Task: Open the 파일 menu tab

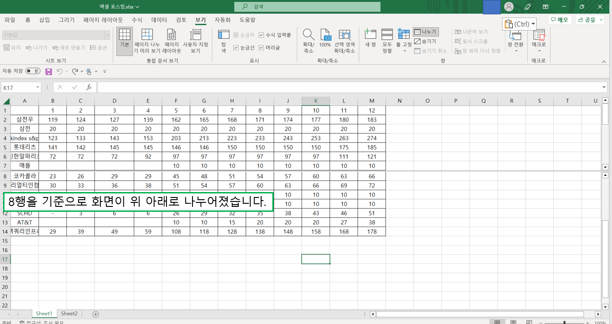Action: tap(10, 20)
